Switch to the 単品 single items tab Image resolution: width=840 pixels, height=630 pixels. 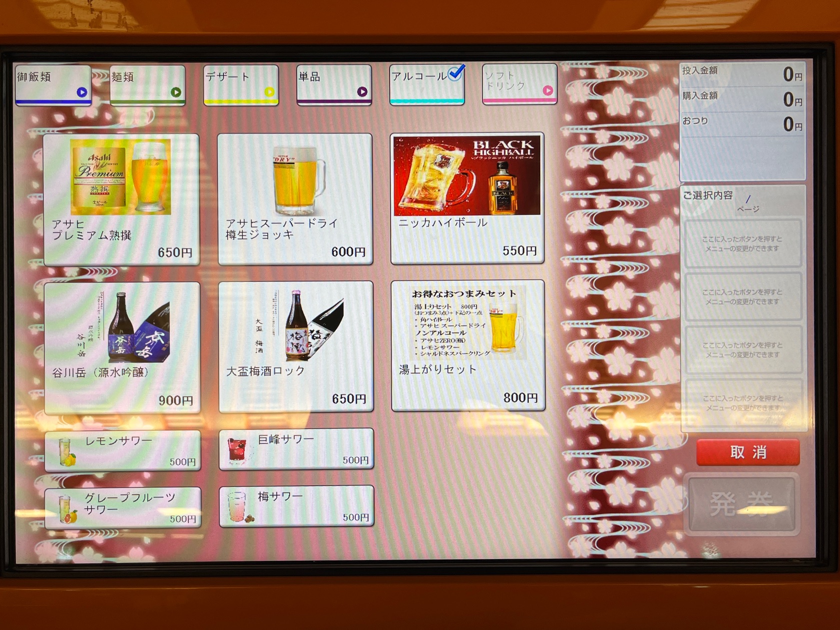pos(334,84)
